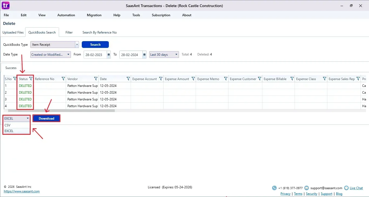Image resolution: width=369 pixels, height=197 pixels.
Task: Open the Privacy link
Action: point(285,194)
